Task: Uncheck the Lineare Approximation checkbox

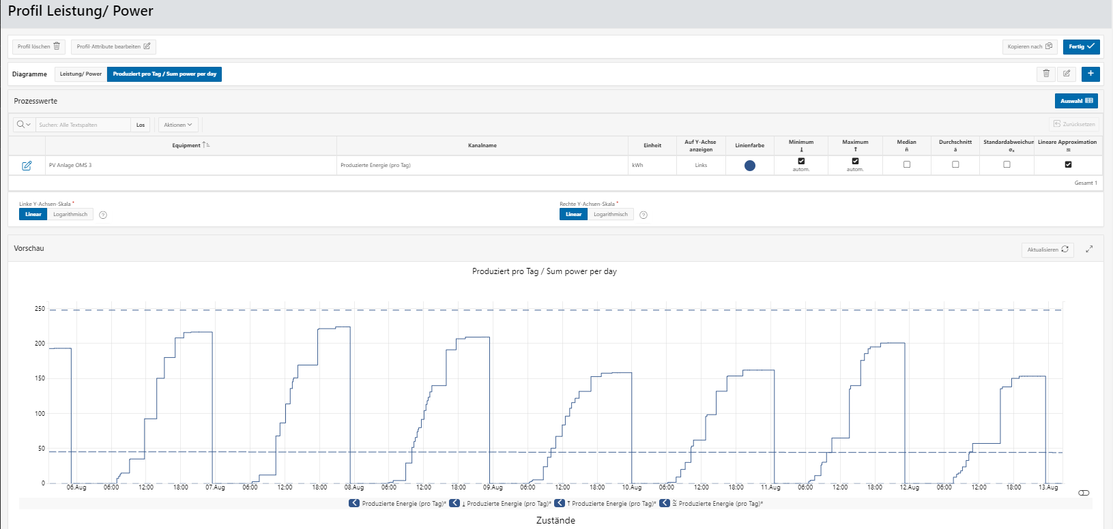Action: 1068,164
